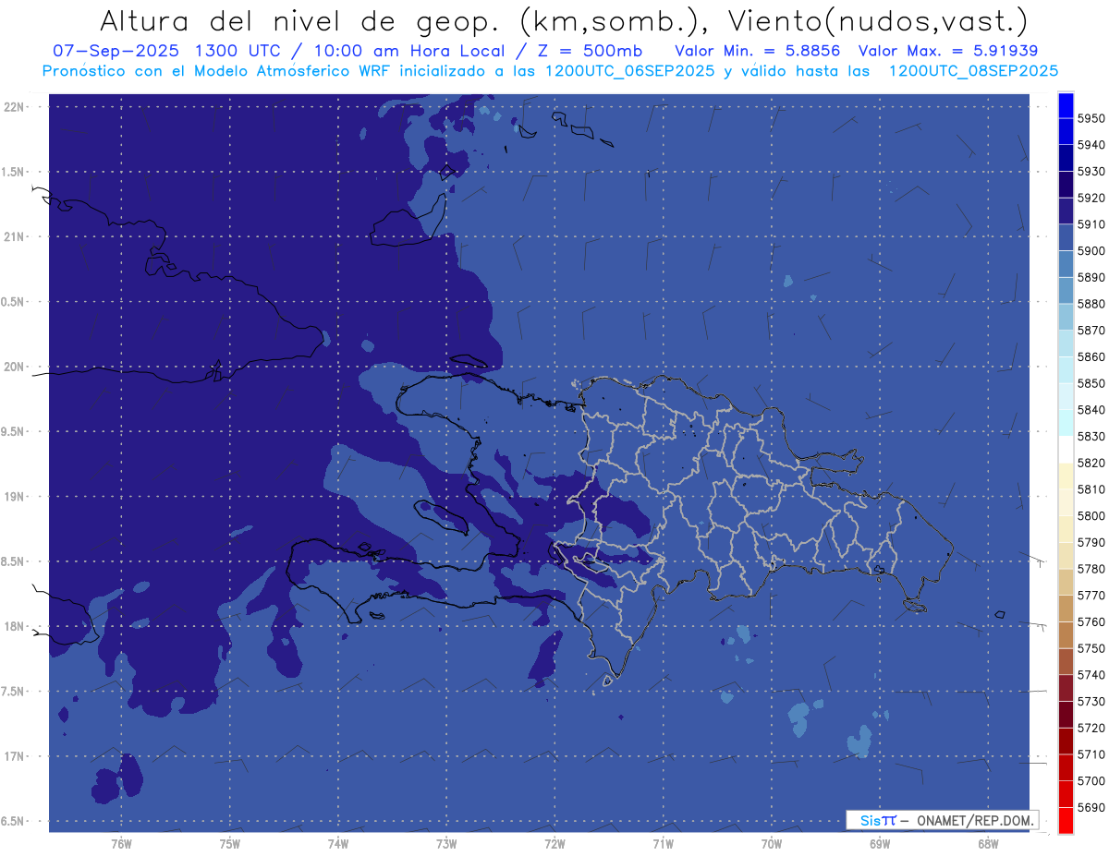The width and height of the screenshot is (1109, 856).
Task: Click the 17N latitude axis label
Action: pos(13,757)
